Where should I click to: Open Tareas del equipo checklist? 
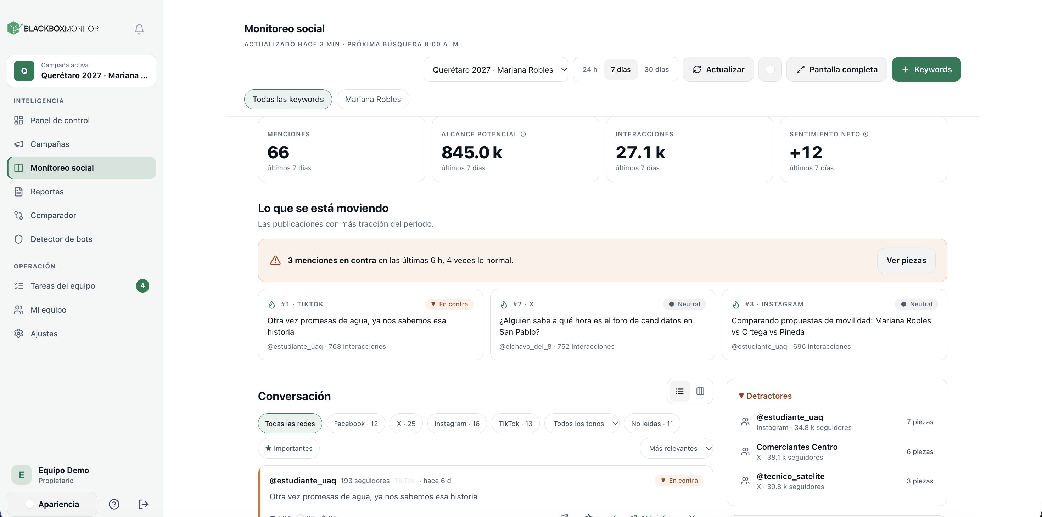pos(81,286)
